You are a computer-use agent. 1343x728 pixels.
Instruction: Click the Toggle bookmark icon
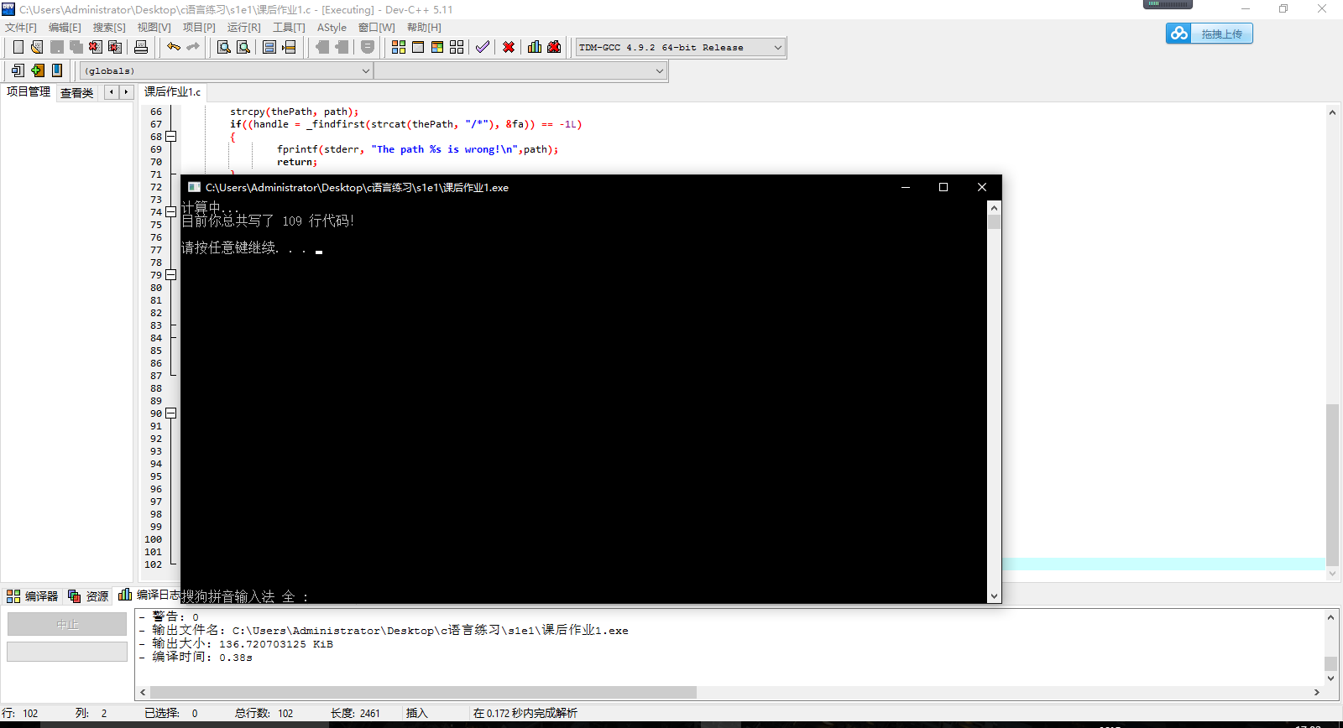pos(38,70)
